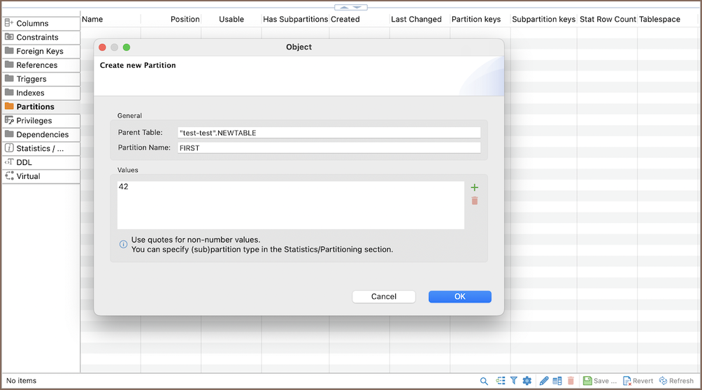702x390 pixels.
Task: Open the Foreign Keys tab
Action: click(39, 51)
